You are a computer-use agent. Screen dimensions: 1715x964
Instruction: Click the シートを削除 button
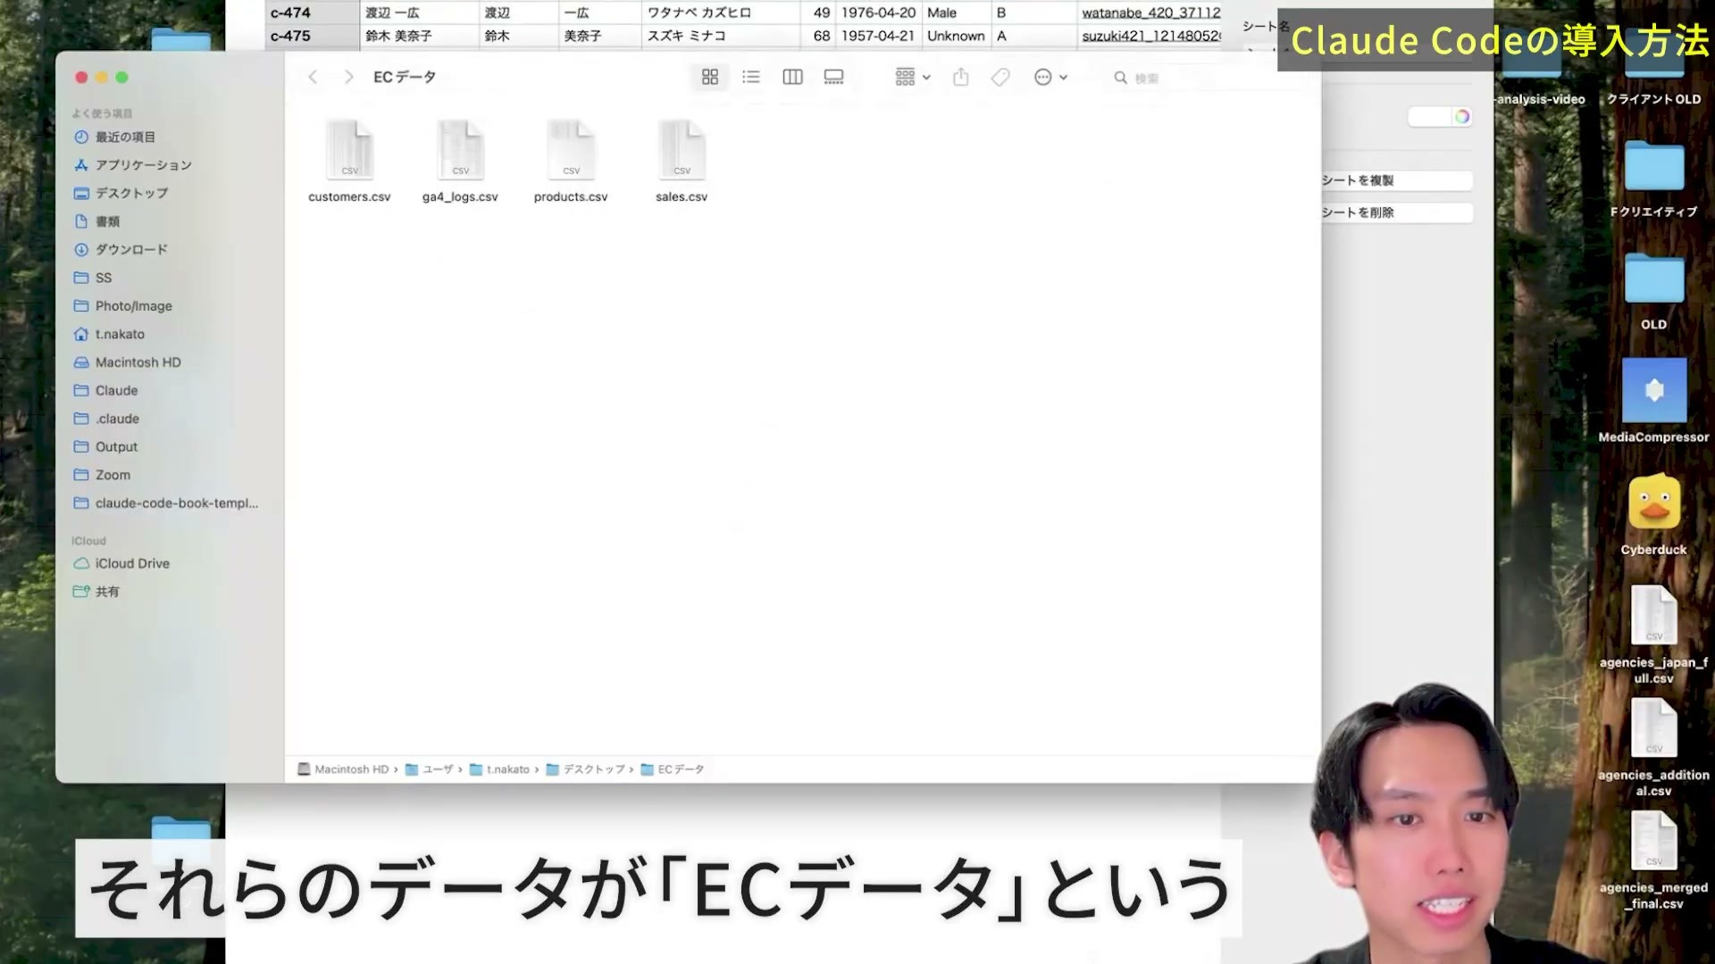(1395, 212)
